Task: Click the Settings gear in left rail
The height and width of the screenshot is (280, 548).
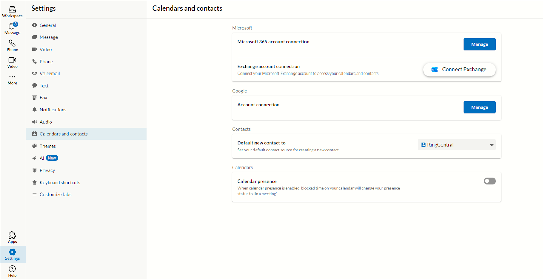Action: 12,252
